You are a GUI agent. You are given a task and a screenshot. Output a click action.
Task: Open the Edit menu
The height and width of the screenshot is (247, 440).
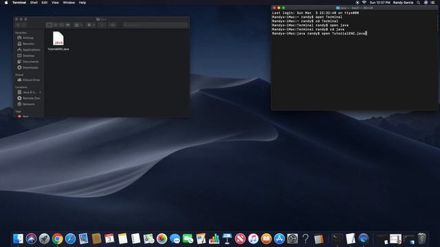tap(45, 3)
